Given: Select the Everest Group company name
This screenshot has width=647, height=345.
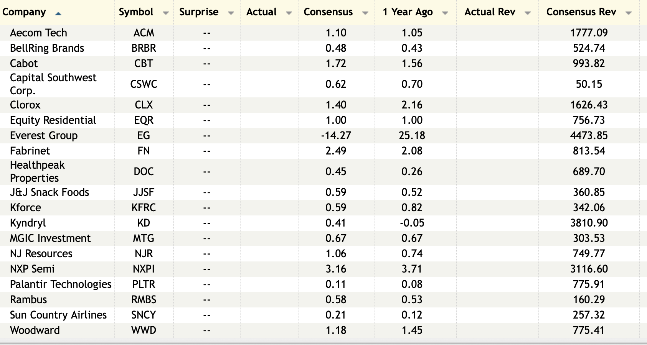Looking at the screenshot, I should tap(44, 135).
